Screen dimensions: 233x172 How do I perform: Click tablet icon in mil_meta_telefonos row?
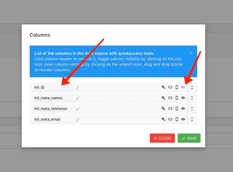[170, 108]
